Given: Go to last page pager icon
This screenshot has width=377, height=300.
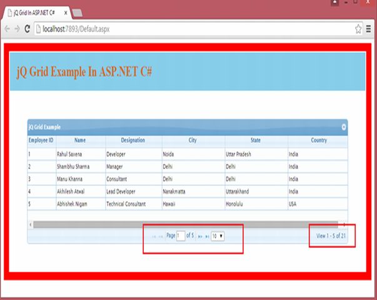Looking at the screenshot, I should coord(207,237).
